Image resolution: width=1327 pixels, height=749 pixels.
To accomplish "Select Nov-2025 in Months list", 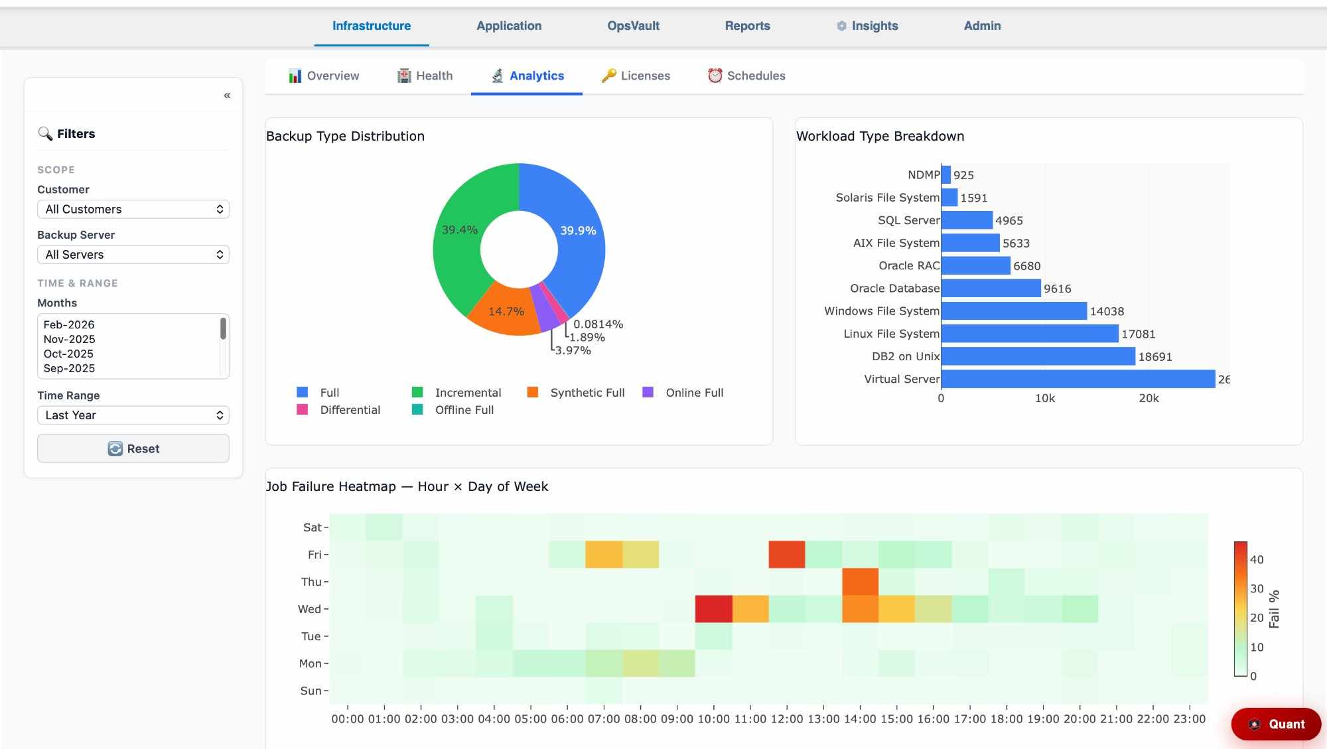I will pyautogui.click(x=69, y=339).
